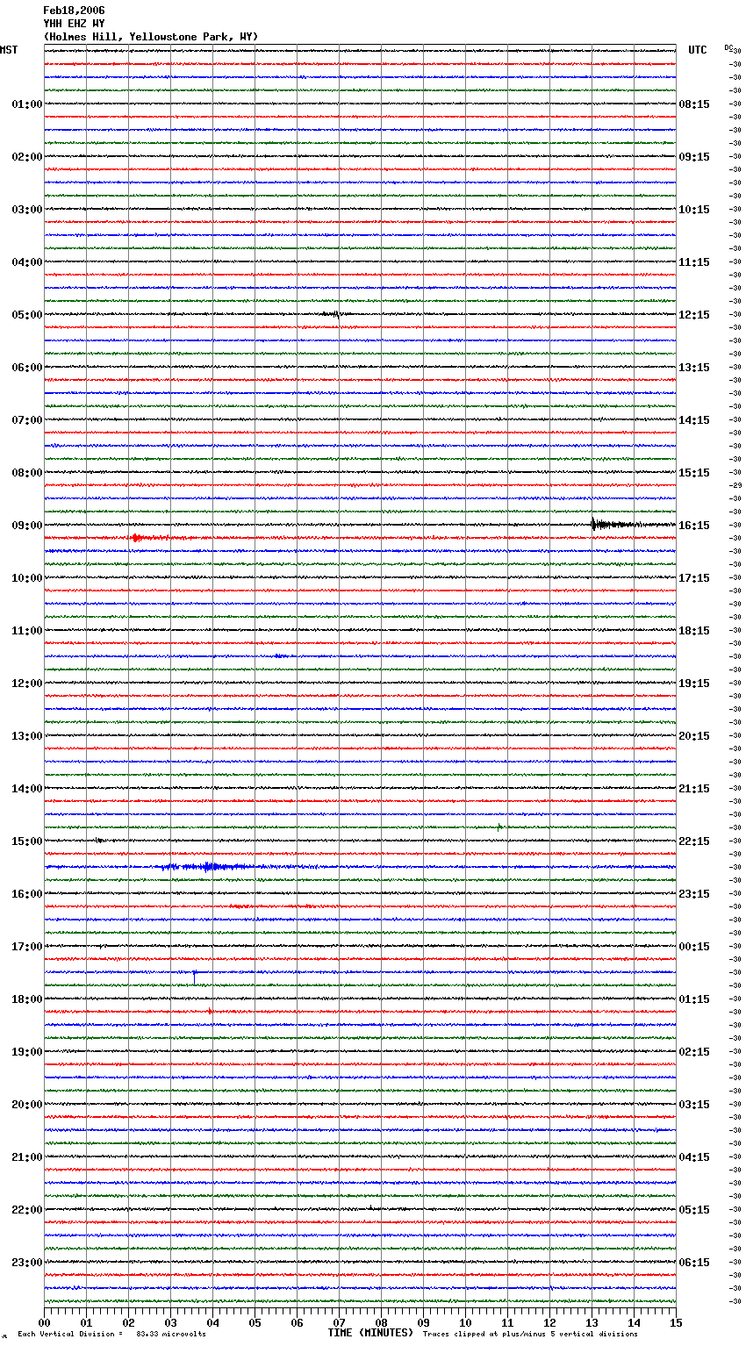
Task: Click the UTC time label "02:15"
Action: pyautogui.click(x=694, y=1052)
